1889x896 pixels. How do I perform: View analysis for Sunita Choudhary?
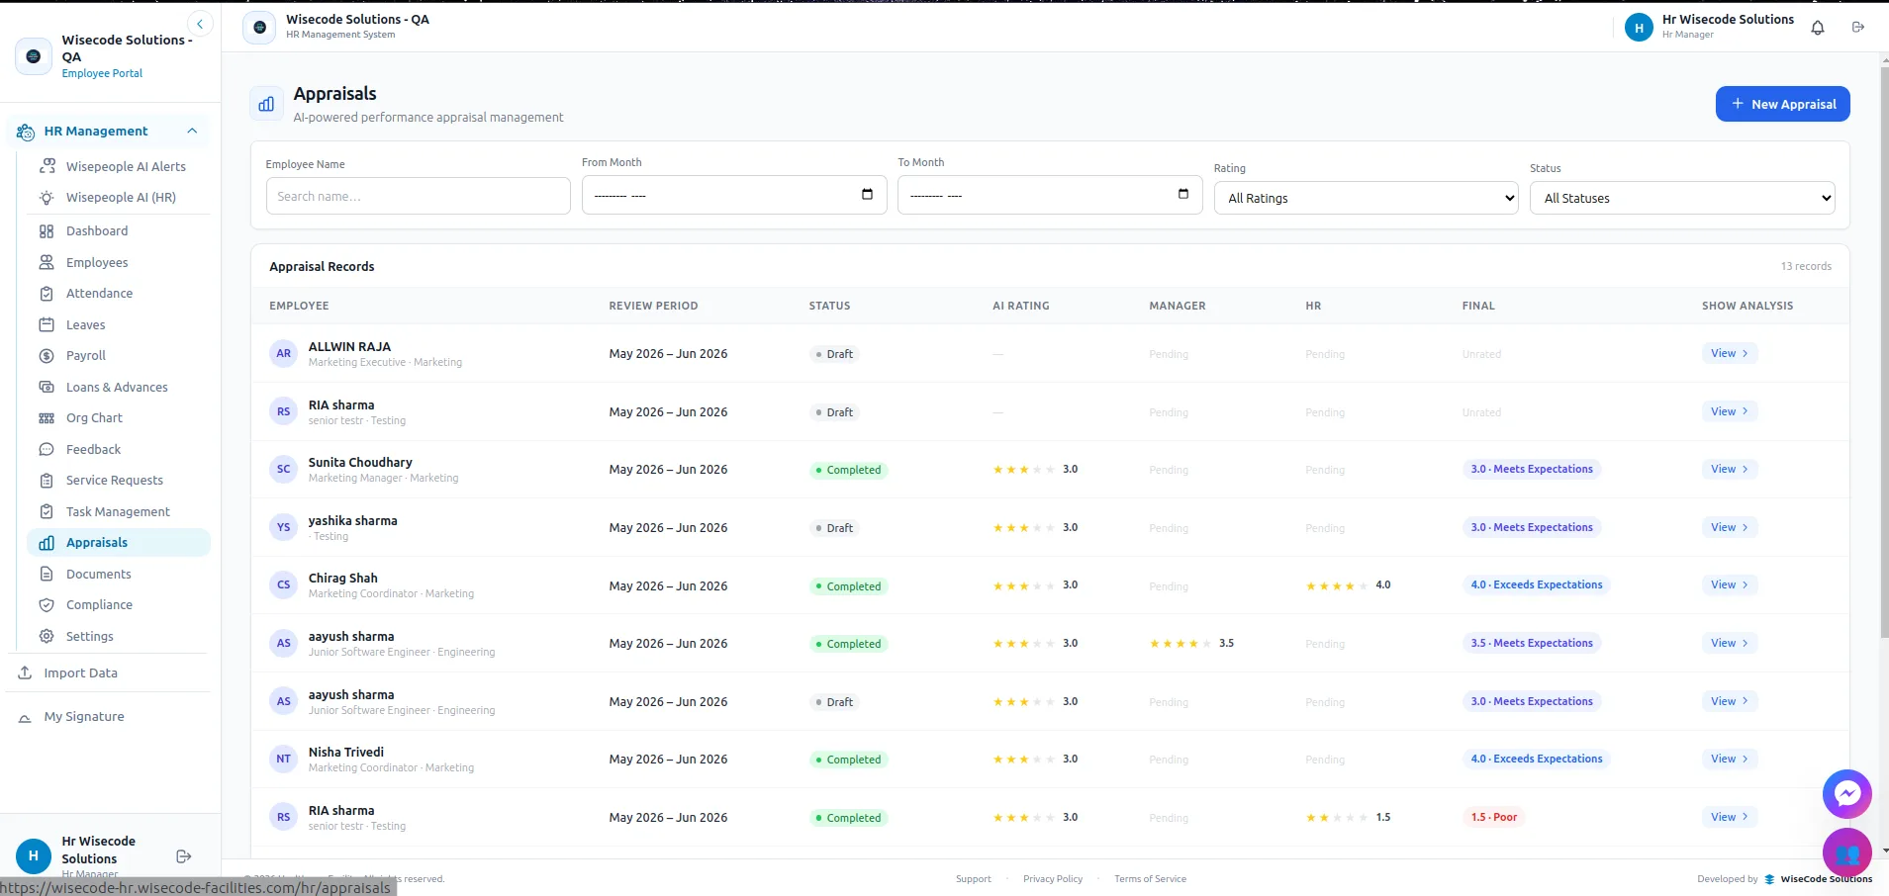[x=1730, y=469]
